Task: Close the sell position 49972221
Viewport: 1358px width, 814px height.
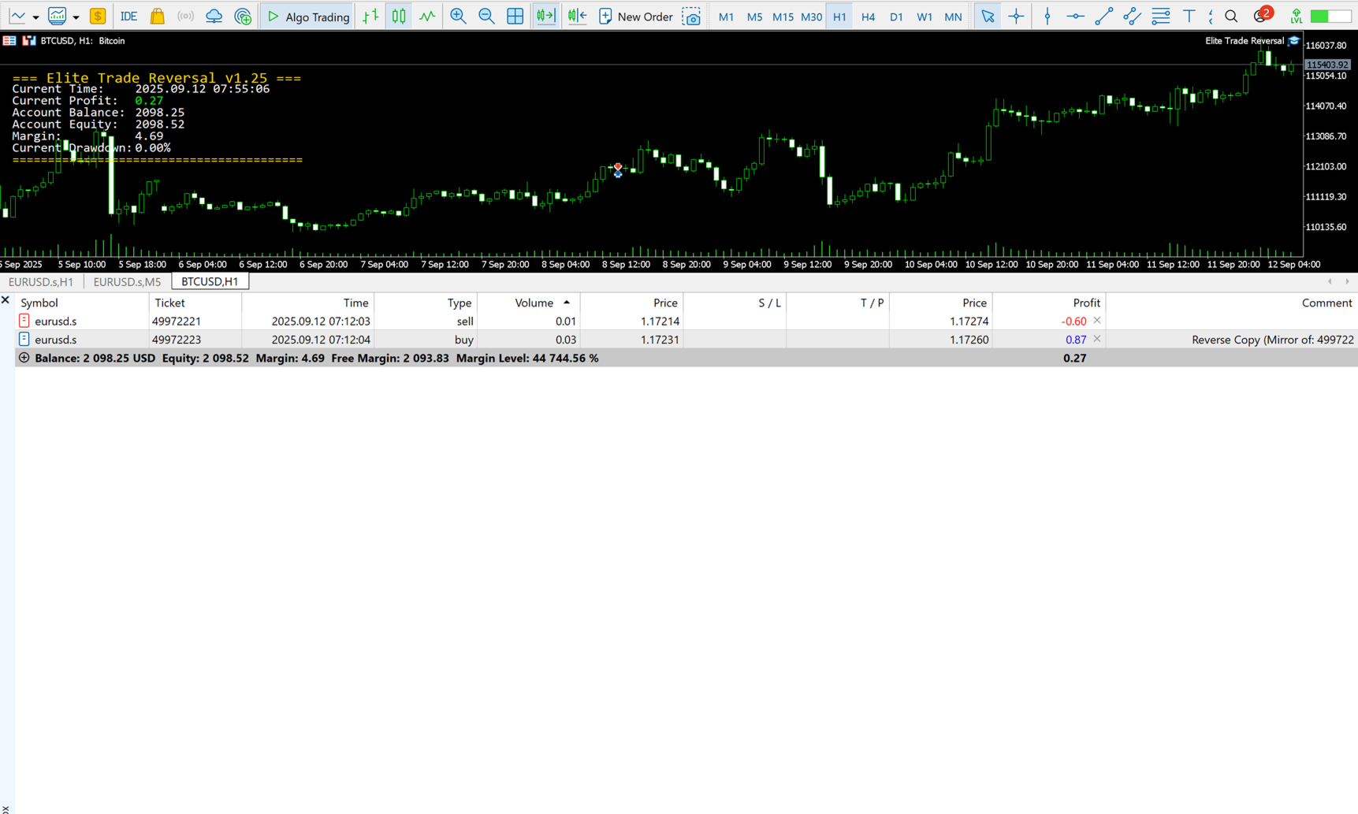Action: 1097,321
